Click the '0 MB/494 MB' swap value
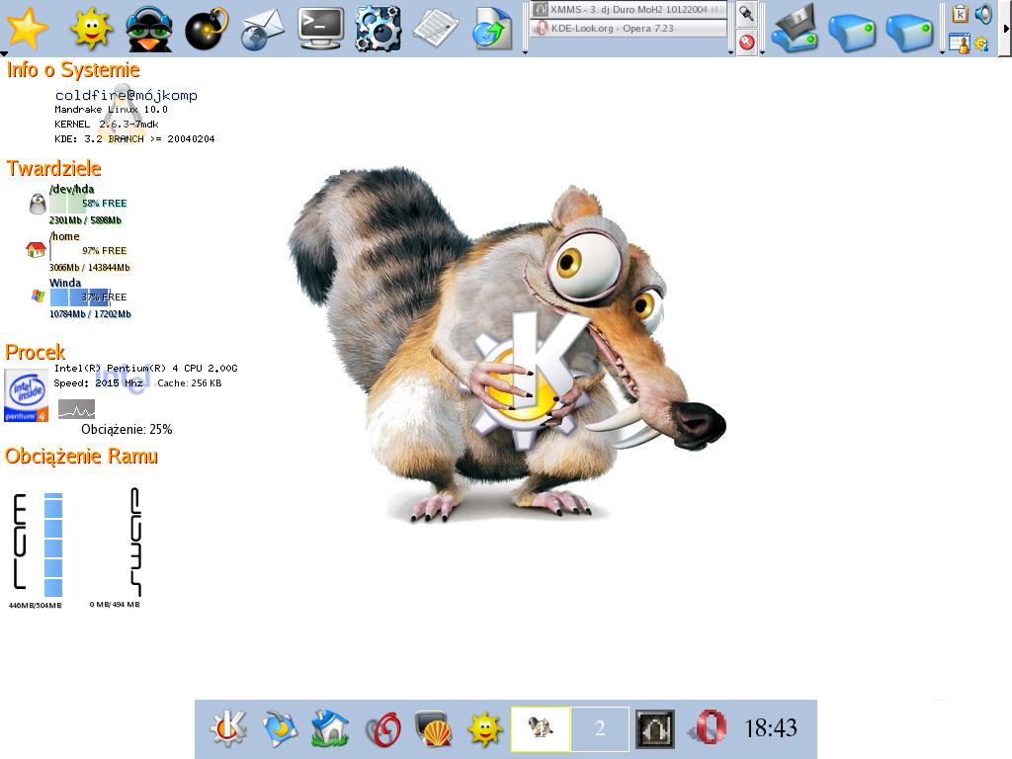Viewport: 1012px width, 759px height. [x=115, y=604]
